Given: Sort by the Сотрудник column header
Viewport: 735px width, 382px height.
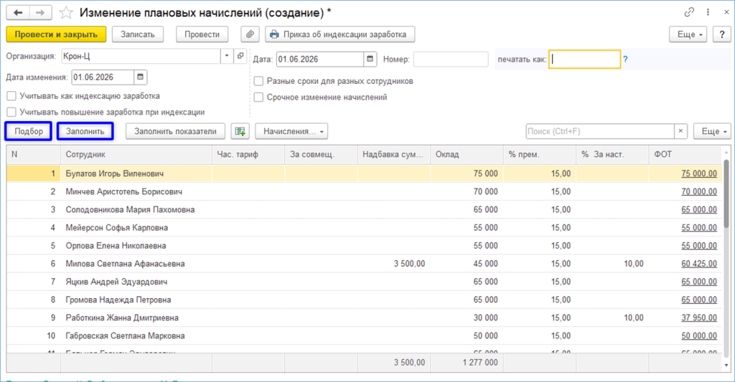Looking at the screenshot, I should (136, 154).
